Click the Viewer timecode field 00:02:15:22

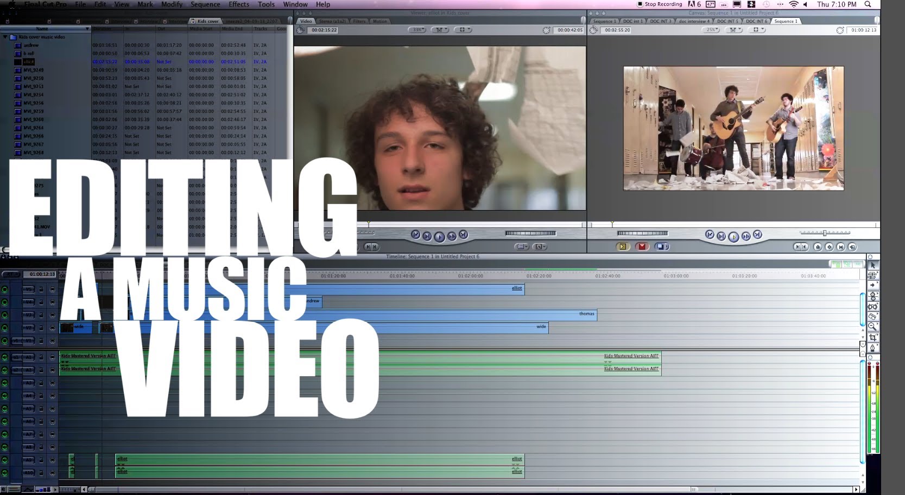click(324, 30)
